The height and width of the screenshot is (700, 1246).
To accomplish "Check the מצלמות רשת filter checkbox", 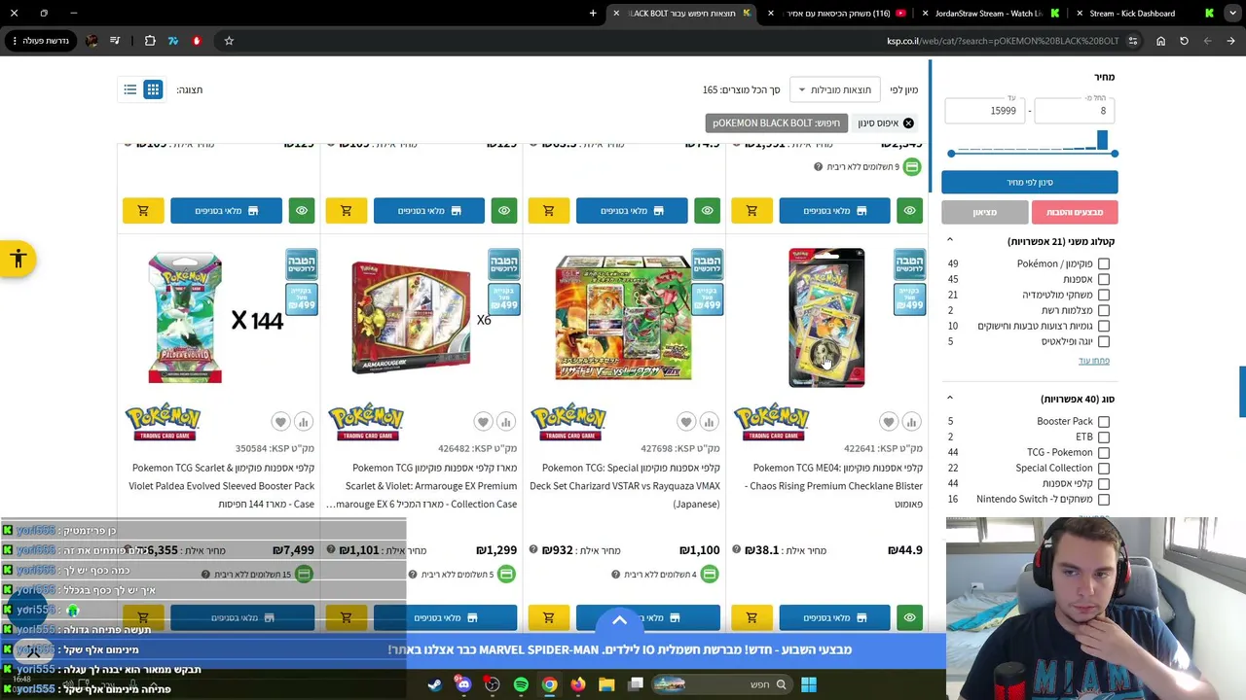I will tap(1104, 310).
